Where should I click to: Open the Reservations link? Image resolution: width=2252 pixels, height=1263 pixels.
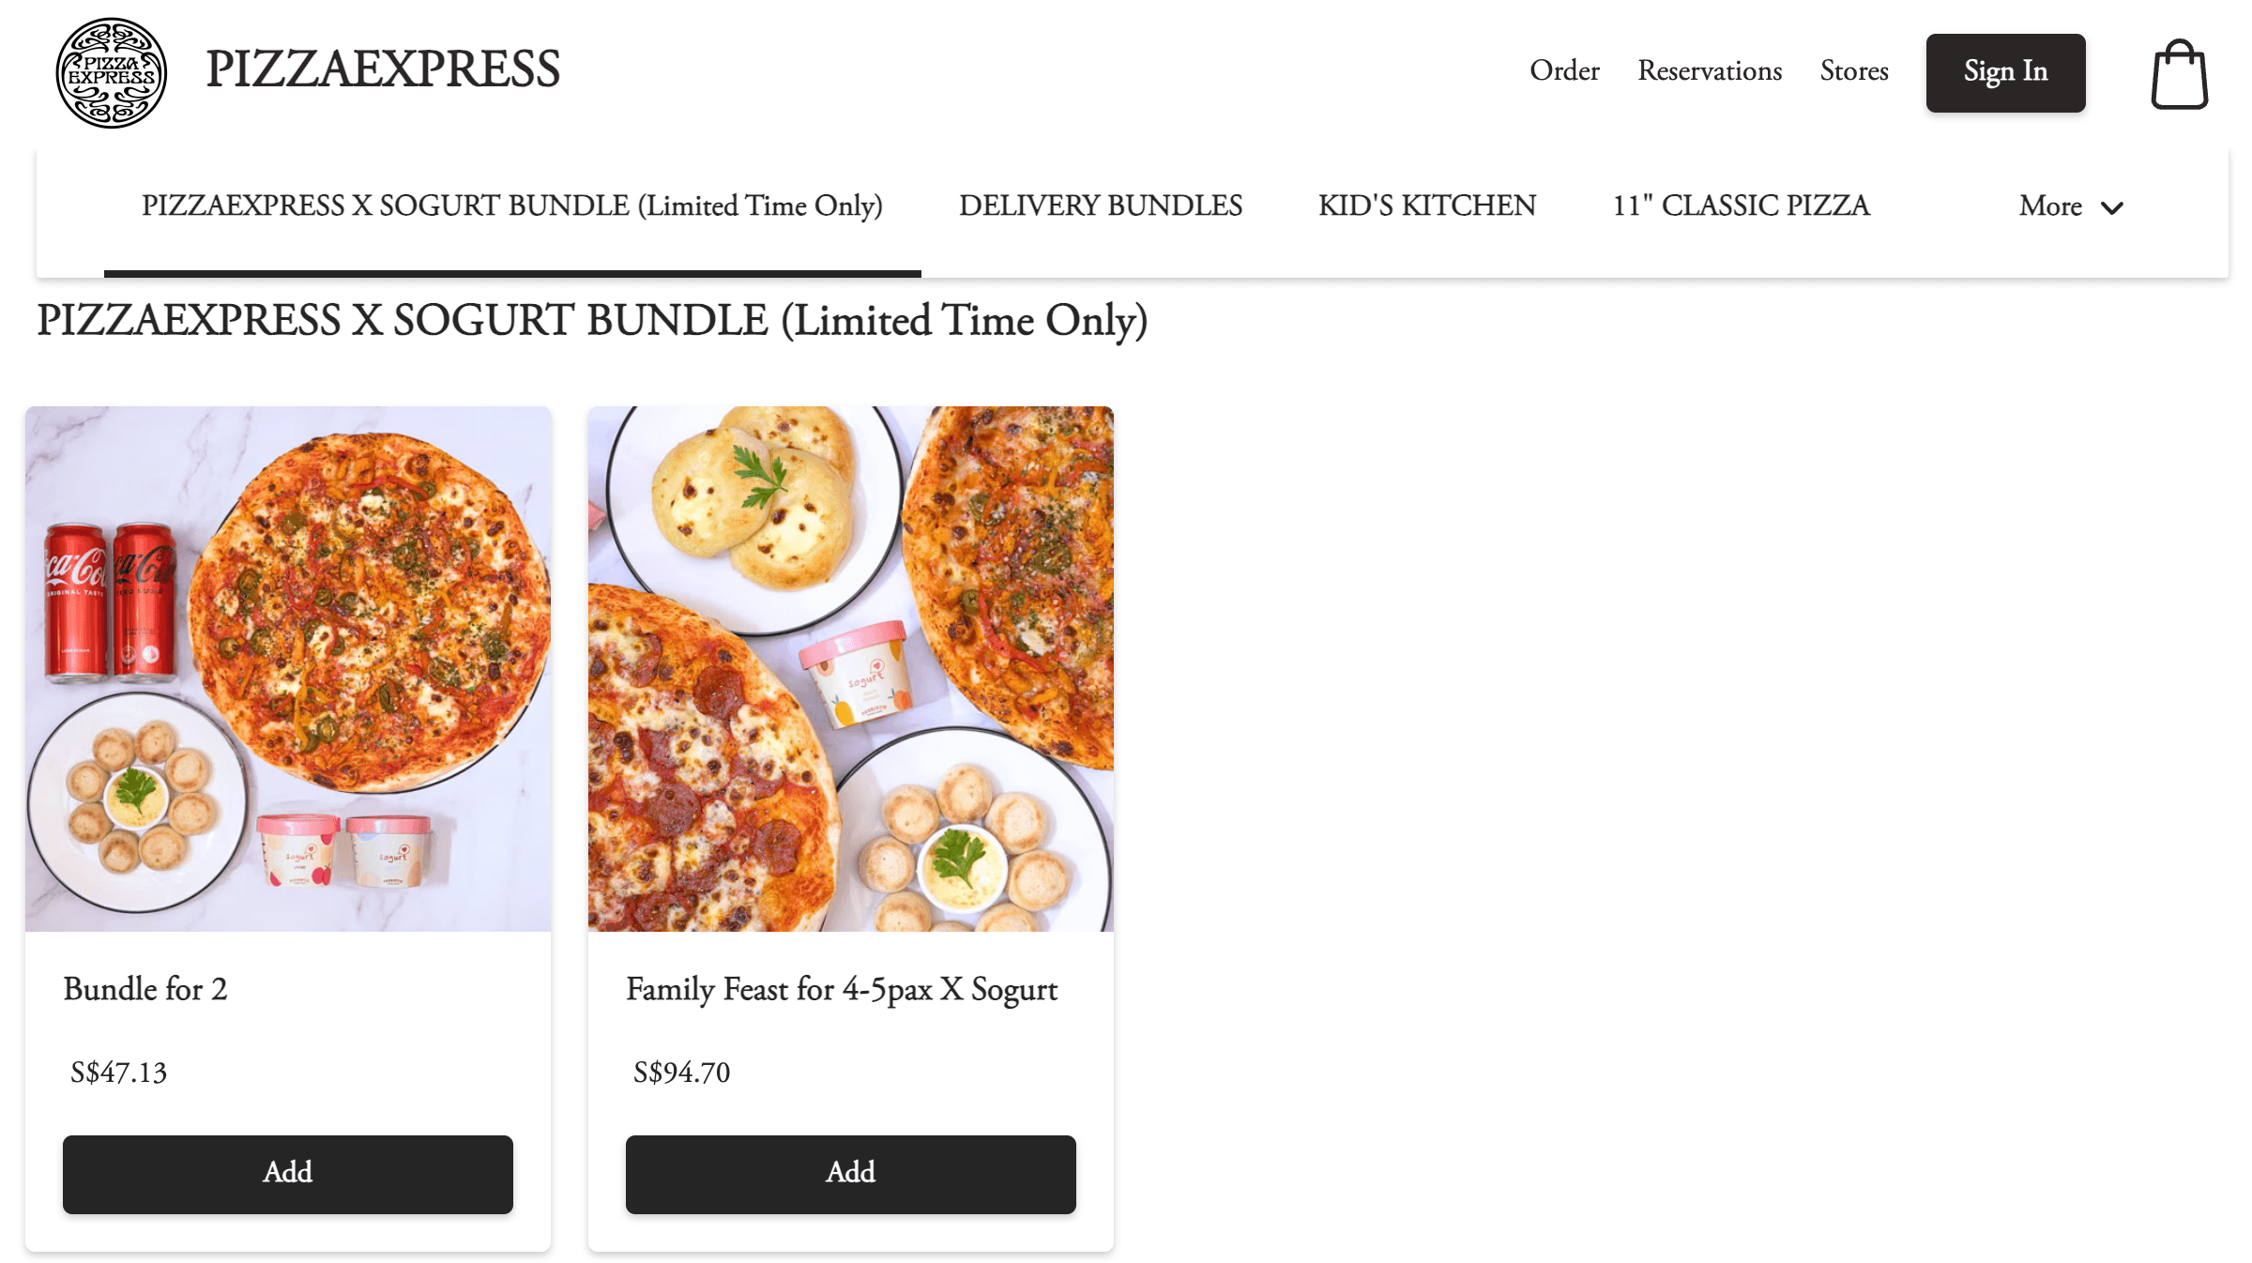[1710, 71]
